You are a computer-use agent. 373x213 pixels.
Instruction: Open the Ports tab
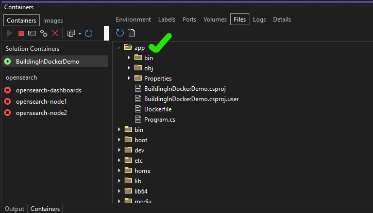point(190,20)
